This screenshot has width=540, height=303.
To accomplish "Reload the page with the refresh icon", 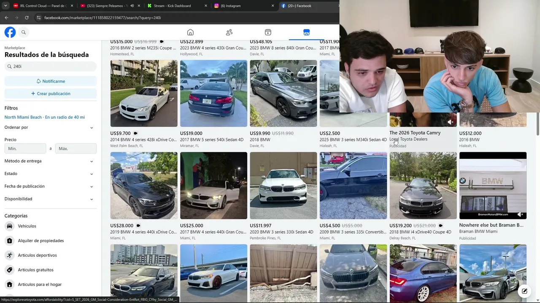I will coord(27,18).
